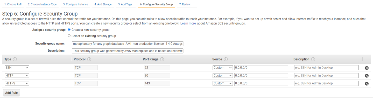Click the port range 443 field
The width and height of the screenshot is (373, 98).
click(x=157, y=83)
